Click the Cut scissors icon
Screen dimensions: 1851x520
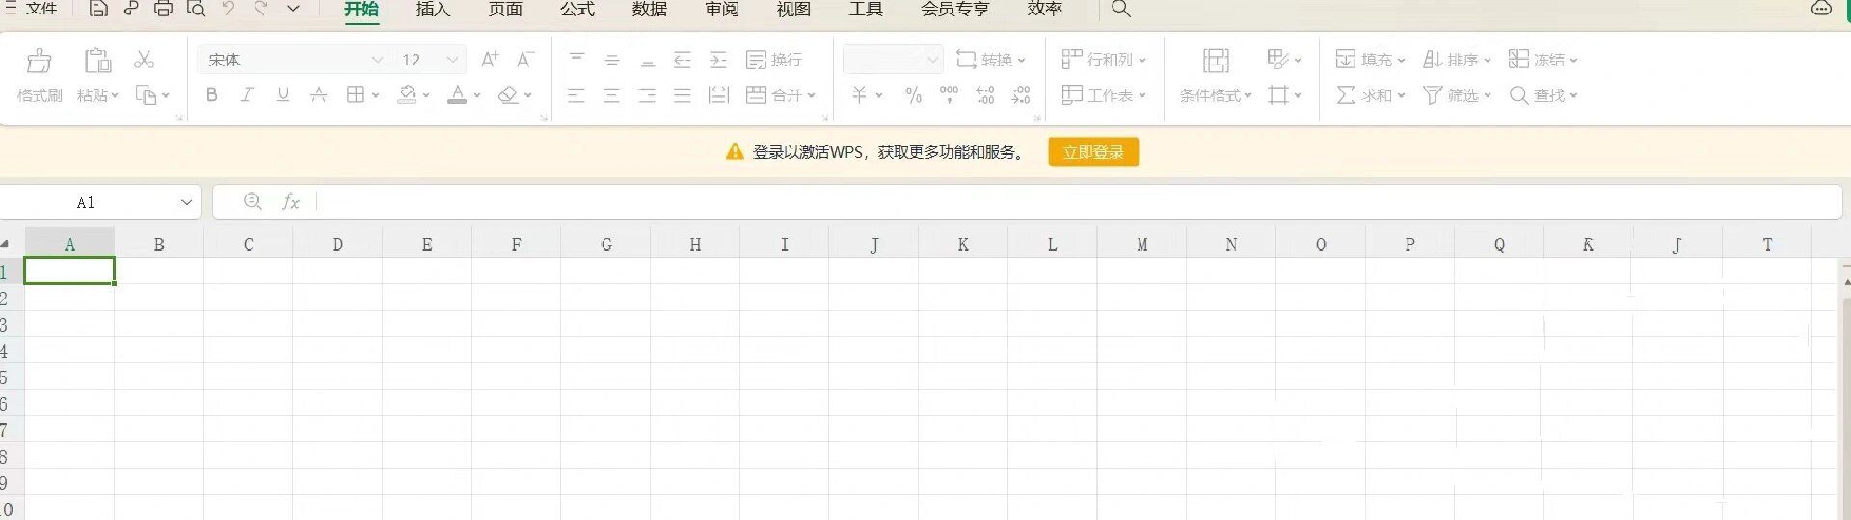pos(145,60)
